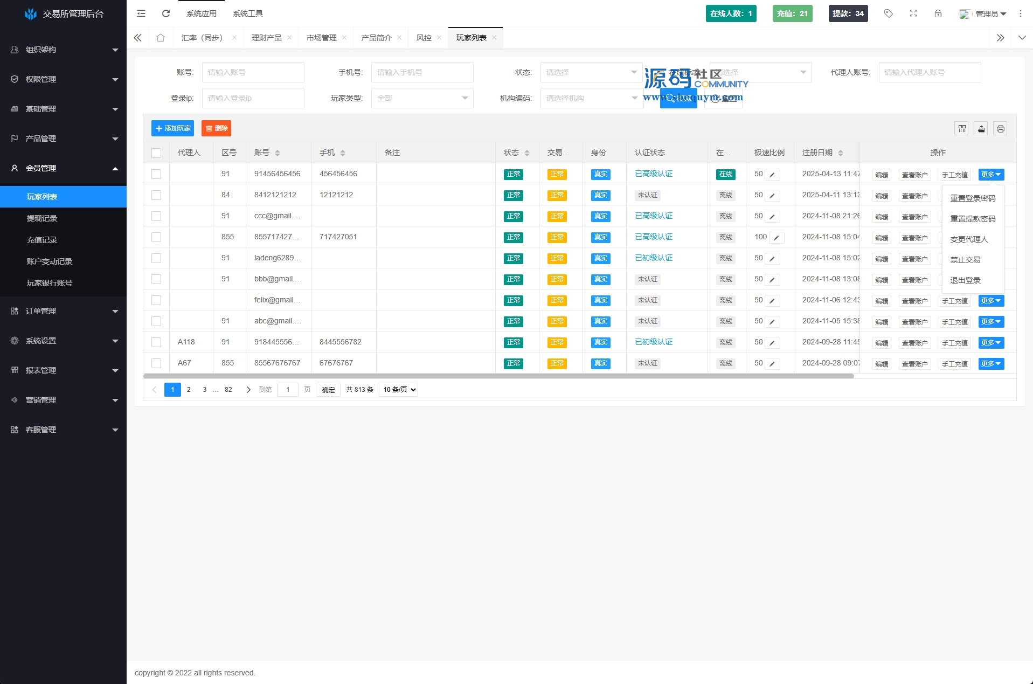Collapse the sidebar with the menu-fold icon
Image resolution: width=1033 pixels, height=684 pixels.
141,13
